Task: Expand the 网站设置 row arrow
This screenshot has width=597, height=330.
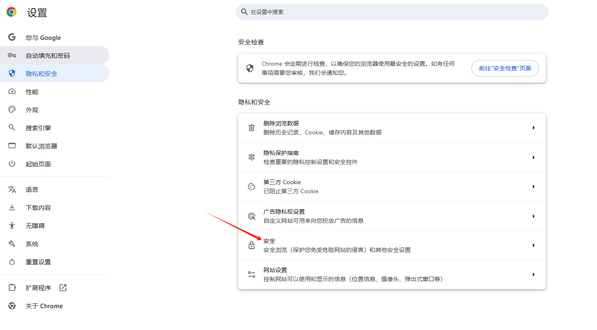Action: (x=534, y=275)
